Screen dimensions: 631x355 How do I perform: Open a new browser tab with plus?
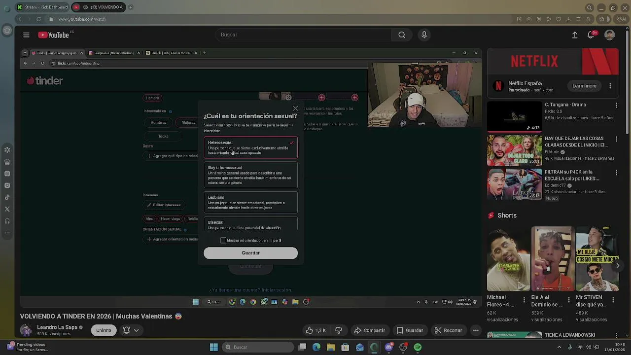click(x=131, y=7)
